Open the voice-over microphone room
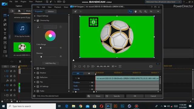This screenshot has width=194, height=109. 5,47
